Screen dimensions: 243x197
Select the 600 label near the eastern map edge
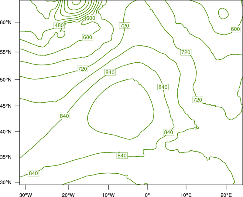coord(235,29)
